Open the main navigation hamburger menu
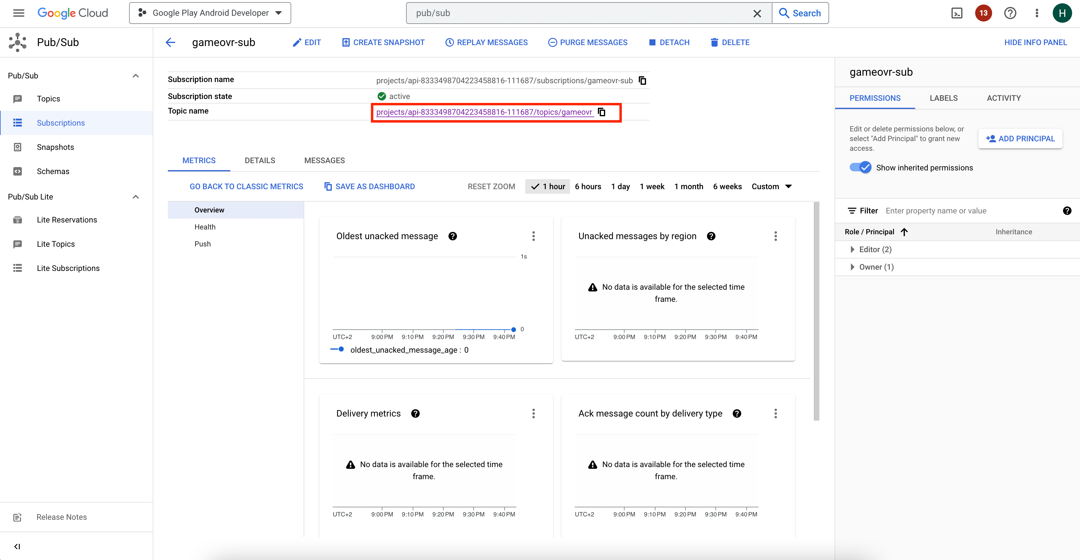This screenshot has width=1080, height=560. click(x=18, y=13)
